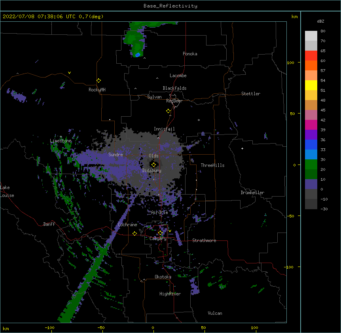Click the yellow radar site marker near Didsbury
This screenshot has height=333, width=341.
pos(153,165)
